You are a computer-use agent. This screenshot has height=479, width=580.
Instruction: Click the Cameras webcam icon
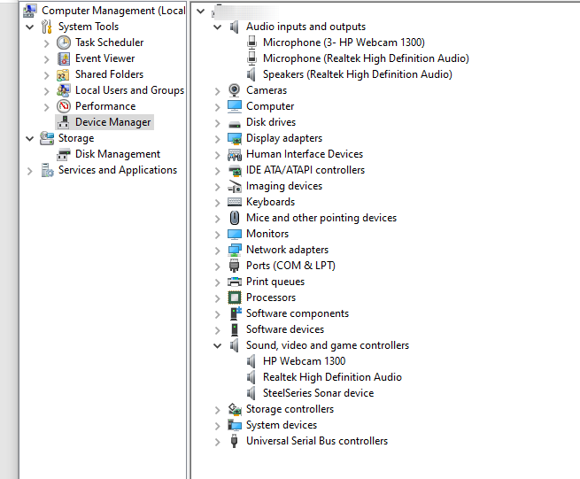(235, 90)
